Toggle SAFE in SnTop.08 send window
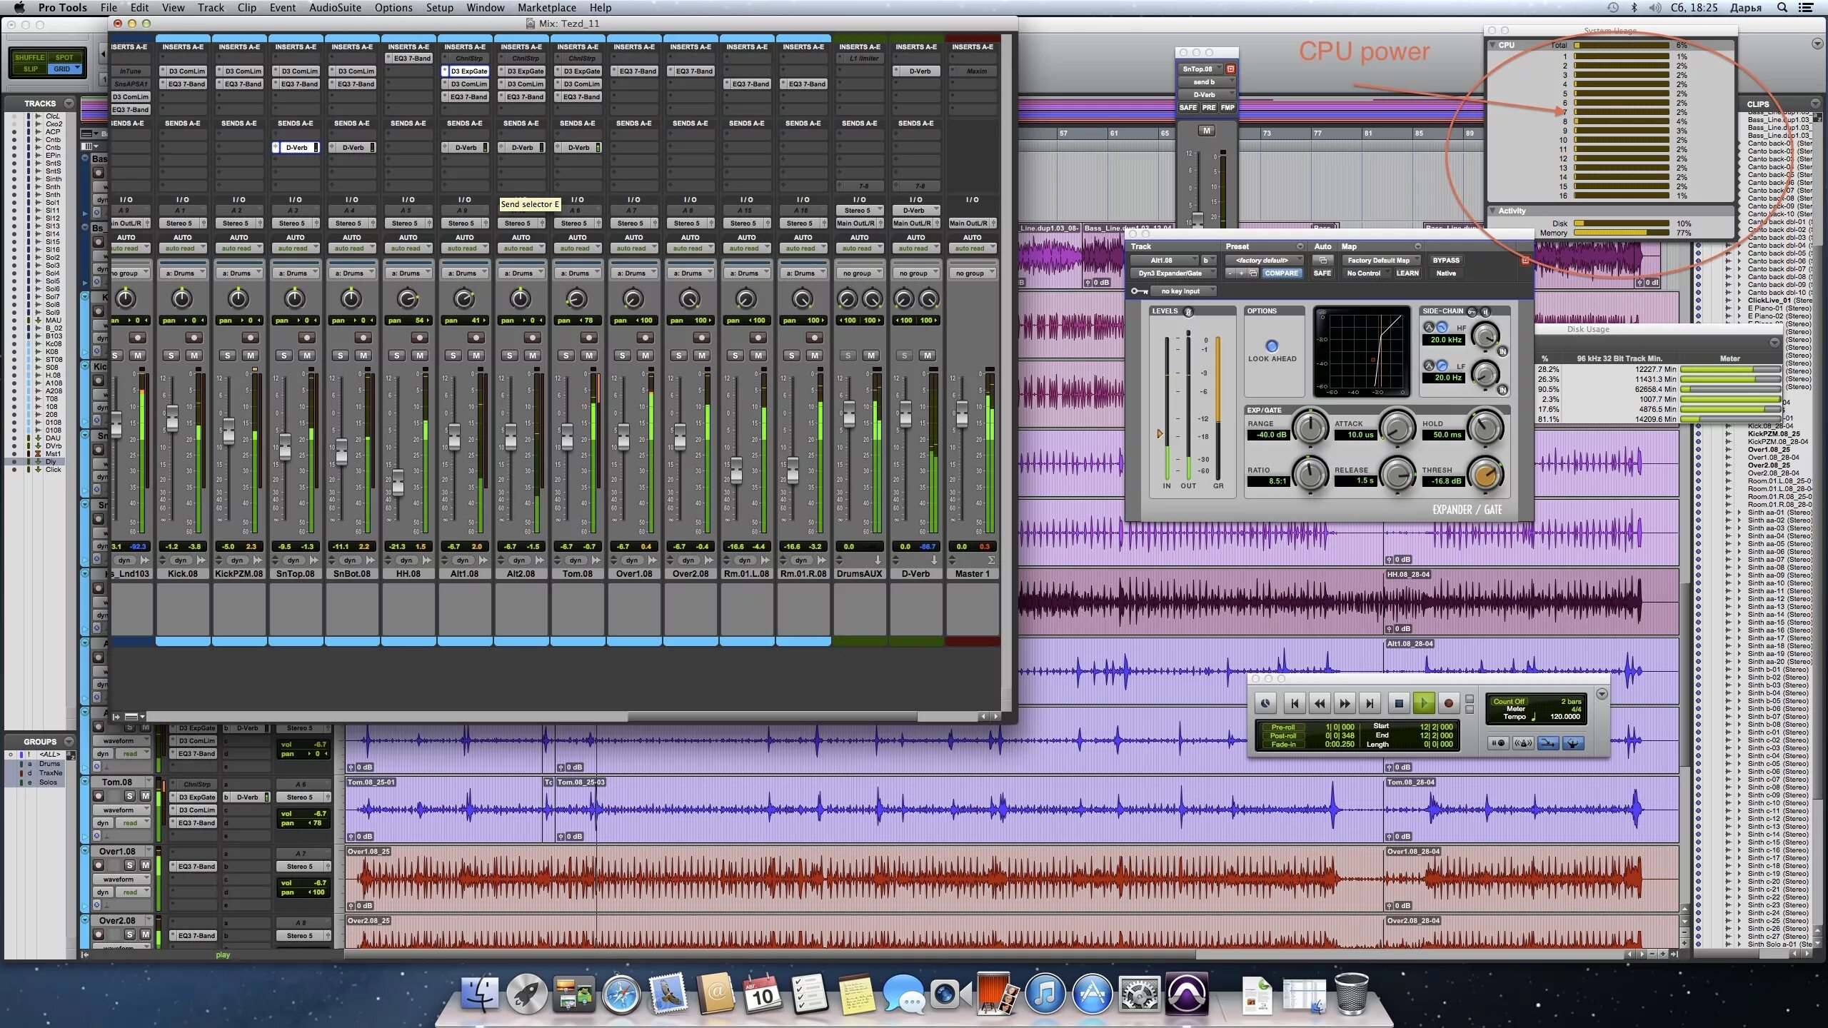The height and width of the screenshot is (1028, 1828). click(x=1188, y=108)
